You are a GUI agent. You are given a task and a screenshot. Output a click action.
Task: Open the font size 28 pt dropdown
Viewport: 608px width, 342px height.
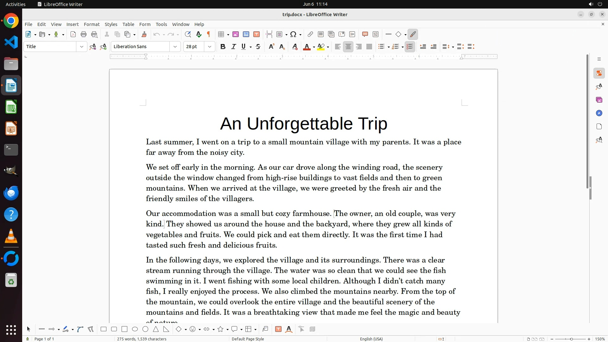pyautogui.click(x=210, y=47)
